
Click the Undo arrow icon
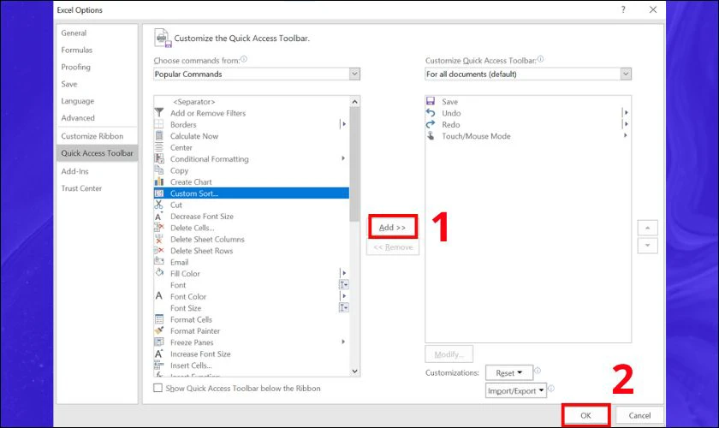click(431, 112)
